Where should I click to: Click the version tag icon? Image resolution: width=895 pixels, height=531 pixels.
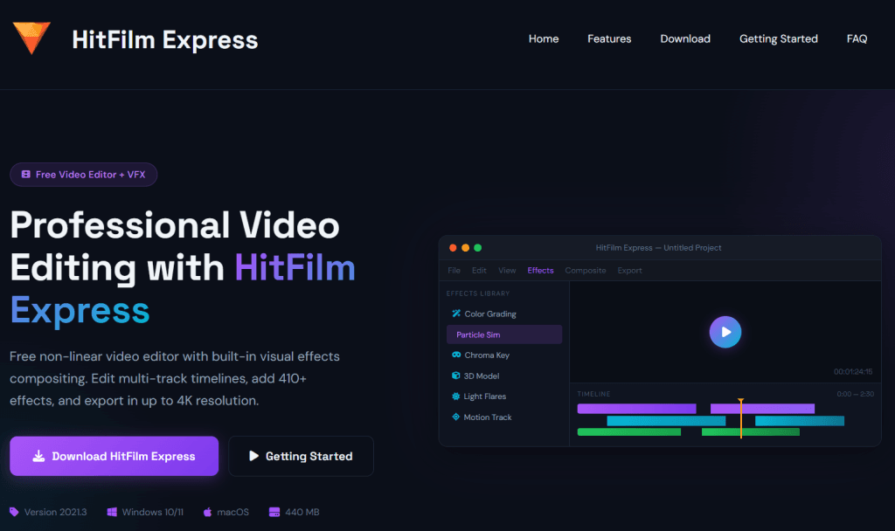click(x=14, y=512)
